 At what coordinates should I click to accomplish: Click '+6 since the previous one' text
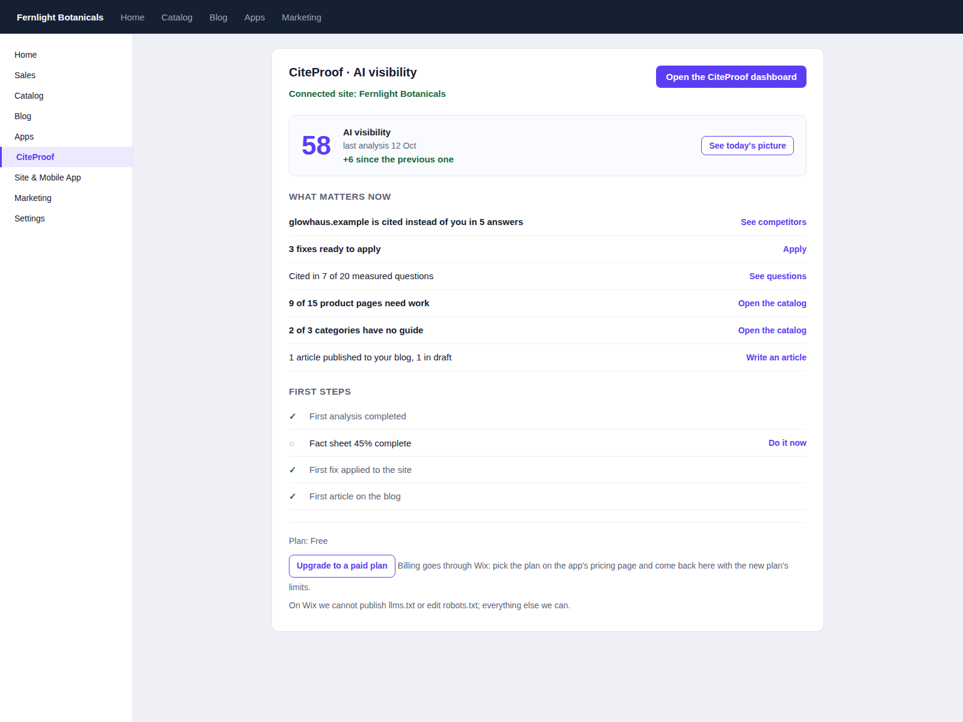[x=398, y=159]
